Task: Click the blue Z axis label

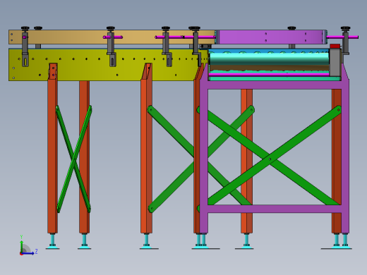Action: (x=36, y=252)
